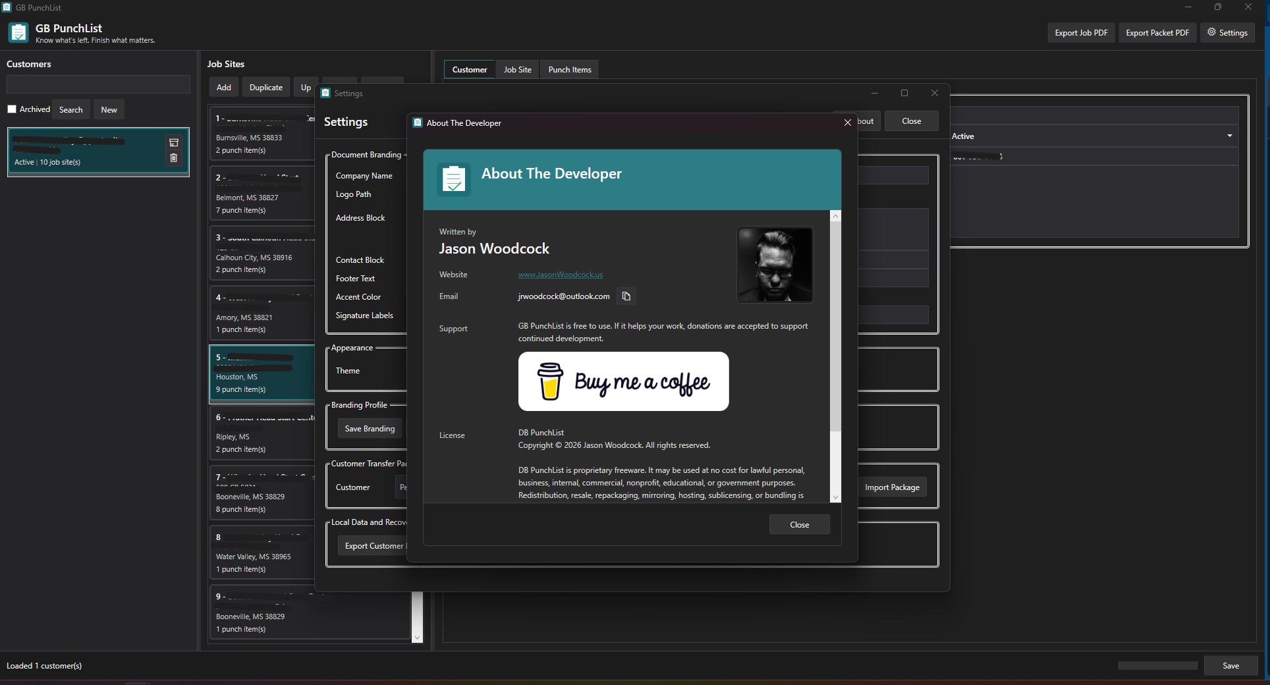
Task: Click the developer photo thumbnail
Action: pos(775,265)
